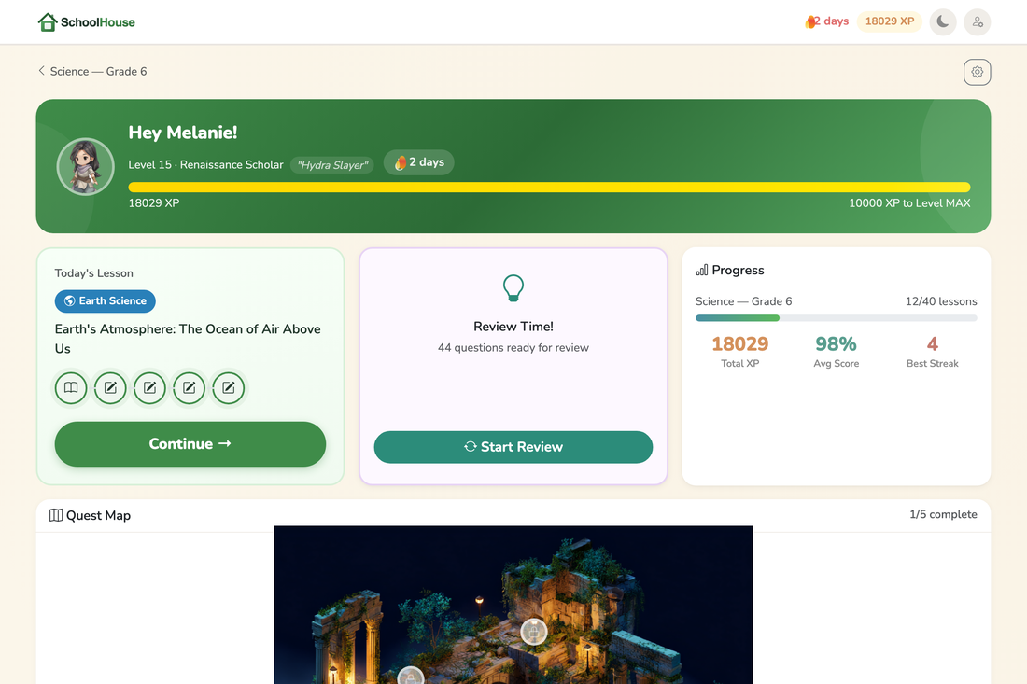The image size is (1027, 684).
Task: Select the Earth Science subject tag
Action: click(105, 301)
